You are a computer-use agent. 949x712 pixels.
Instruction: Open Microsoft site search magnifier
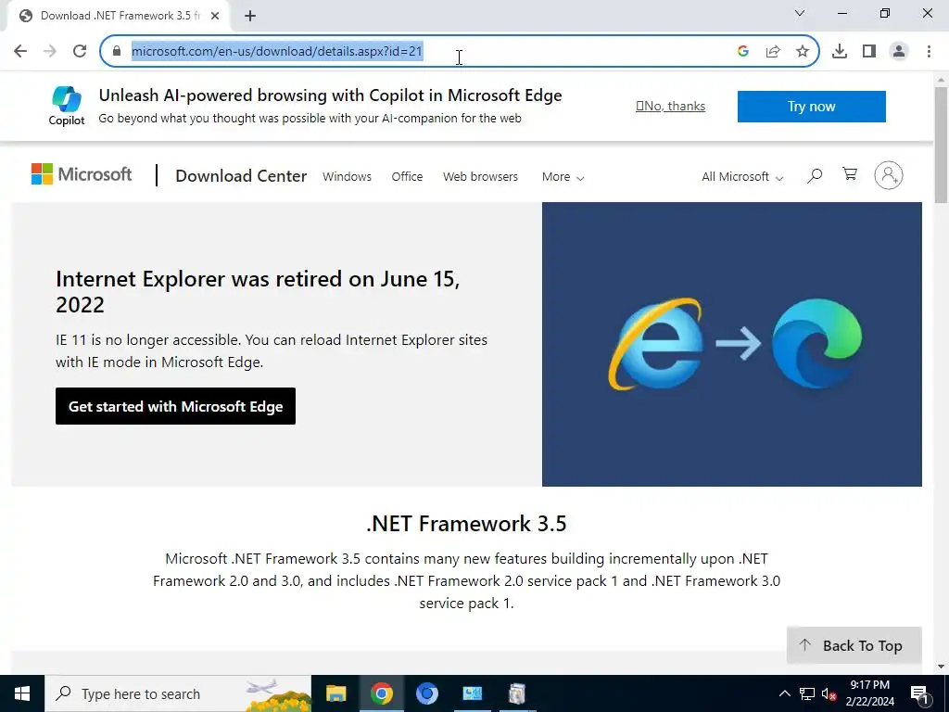pos(815,175)
